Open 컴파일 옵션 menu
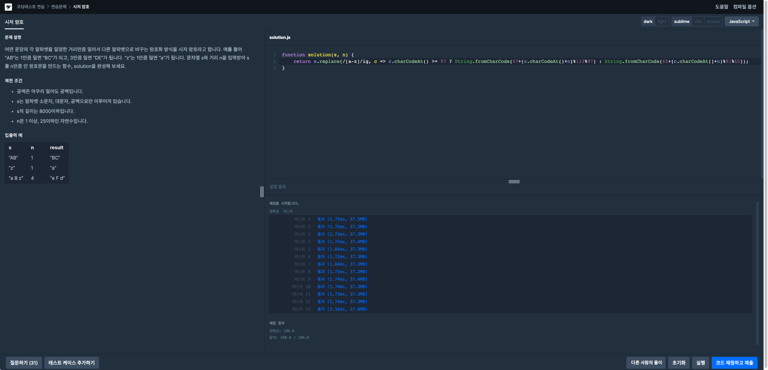The height and width of the screenshot is (370, 768). click(744, 7)
